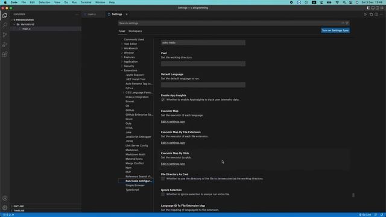Viewport: 386px width, 217px height.
Task: Select the C/C++ extension settings
Action: pos(130,88)
